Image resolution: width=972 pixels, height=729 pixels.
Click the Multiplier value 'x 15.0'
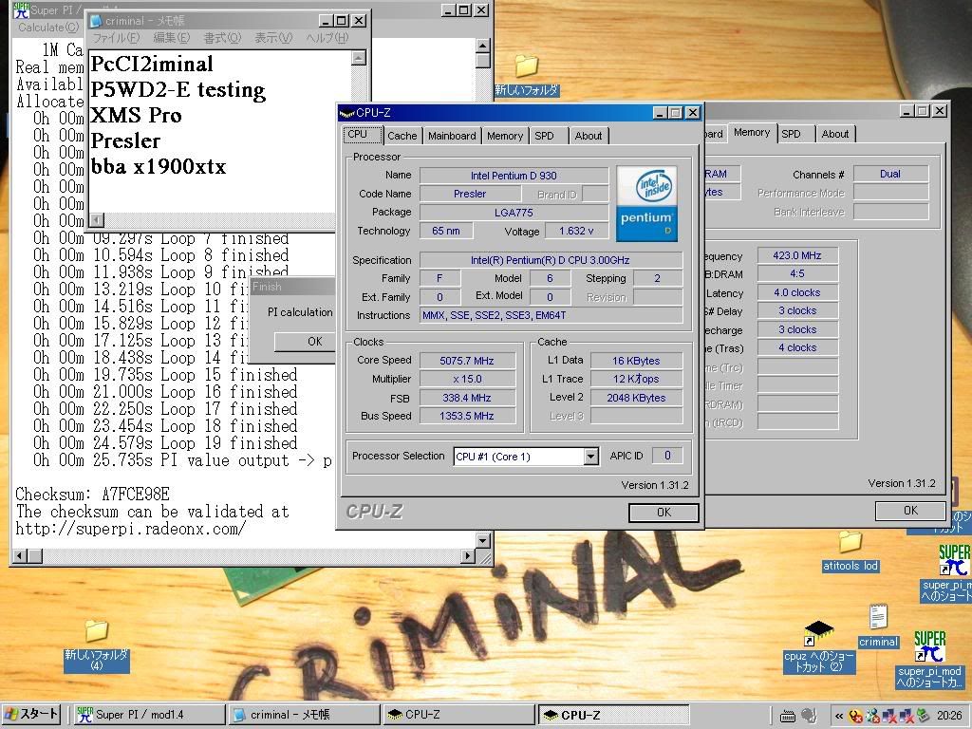(467, 380)
